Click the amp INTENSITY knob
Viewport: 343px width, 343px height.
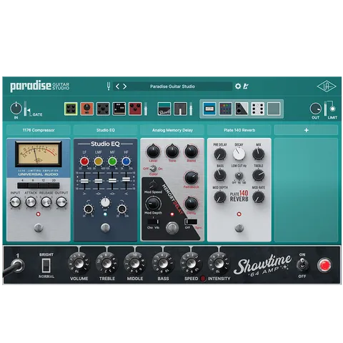point(219,264)
